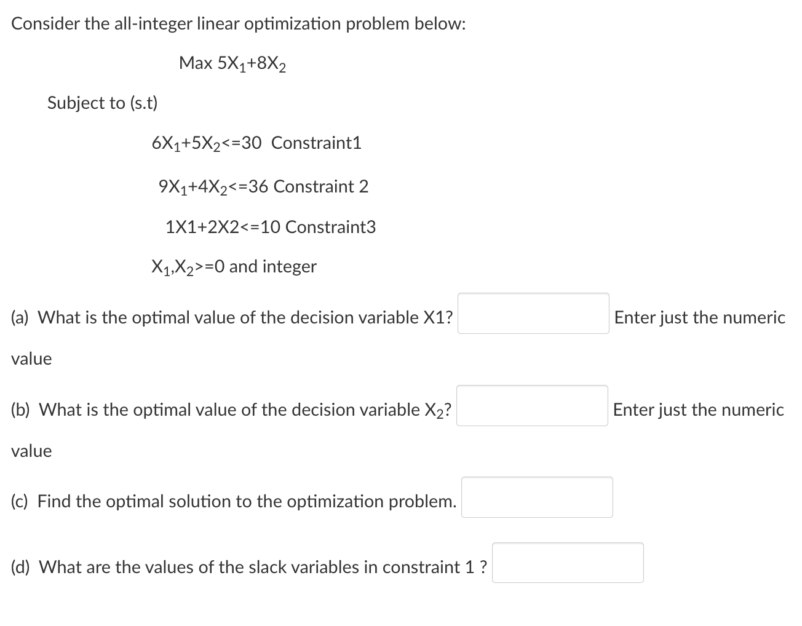Click the 'Consider the all-integer linear optimization' heading

click(x=239, y=24)
